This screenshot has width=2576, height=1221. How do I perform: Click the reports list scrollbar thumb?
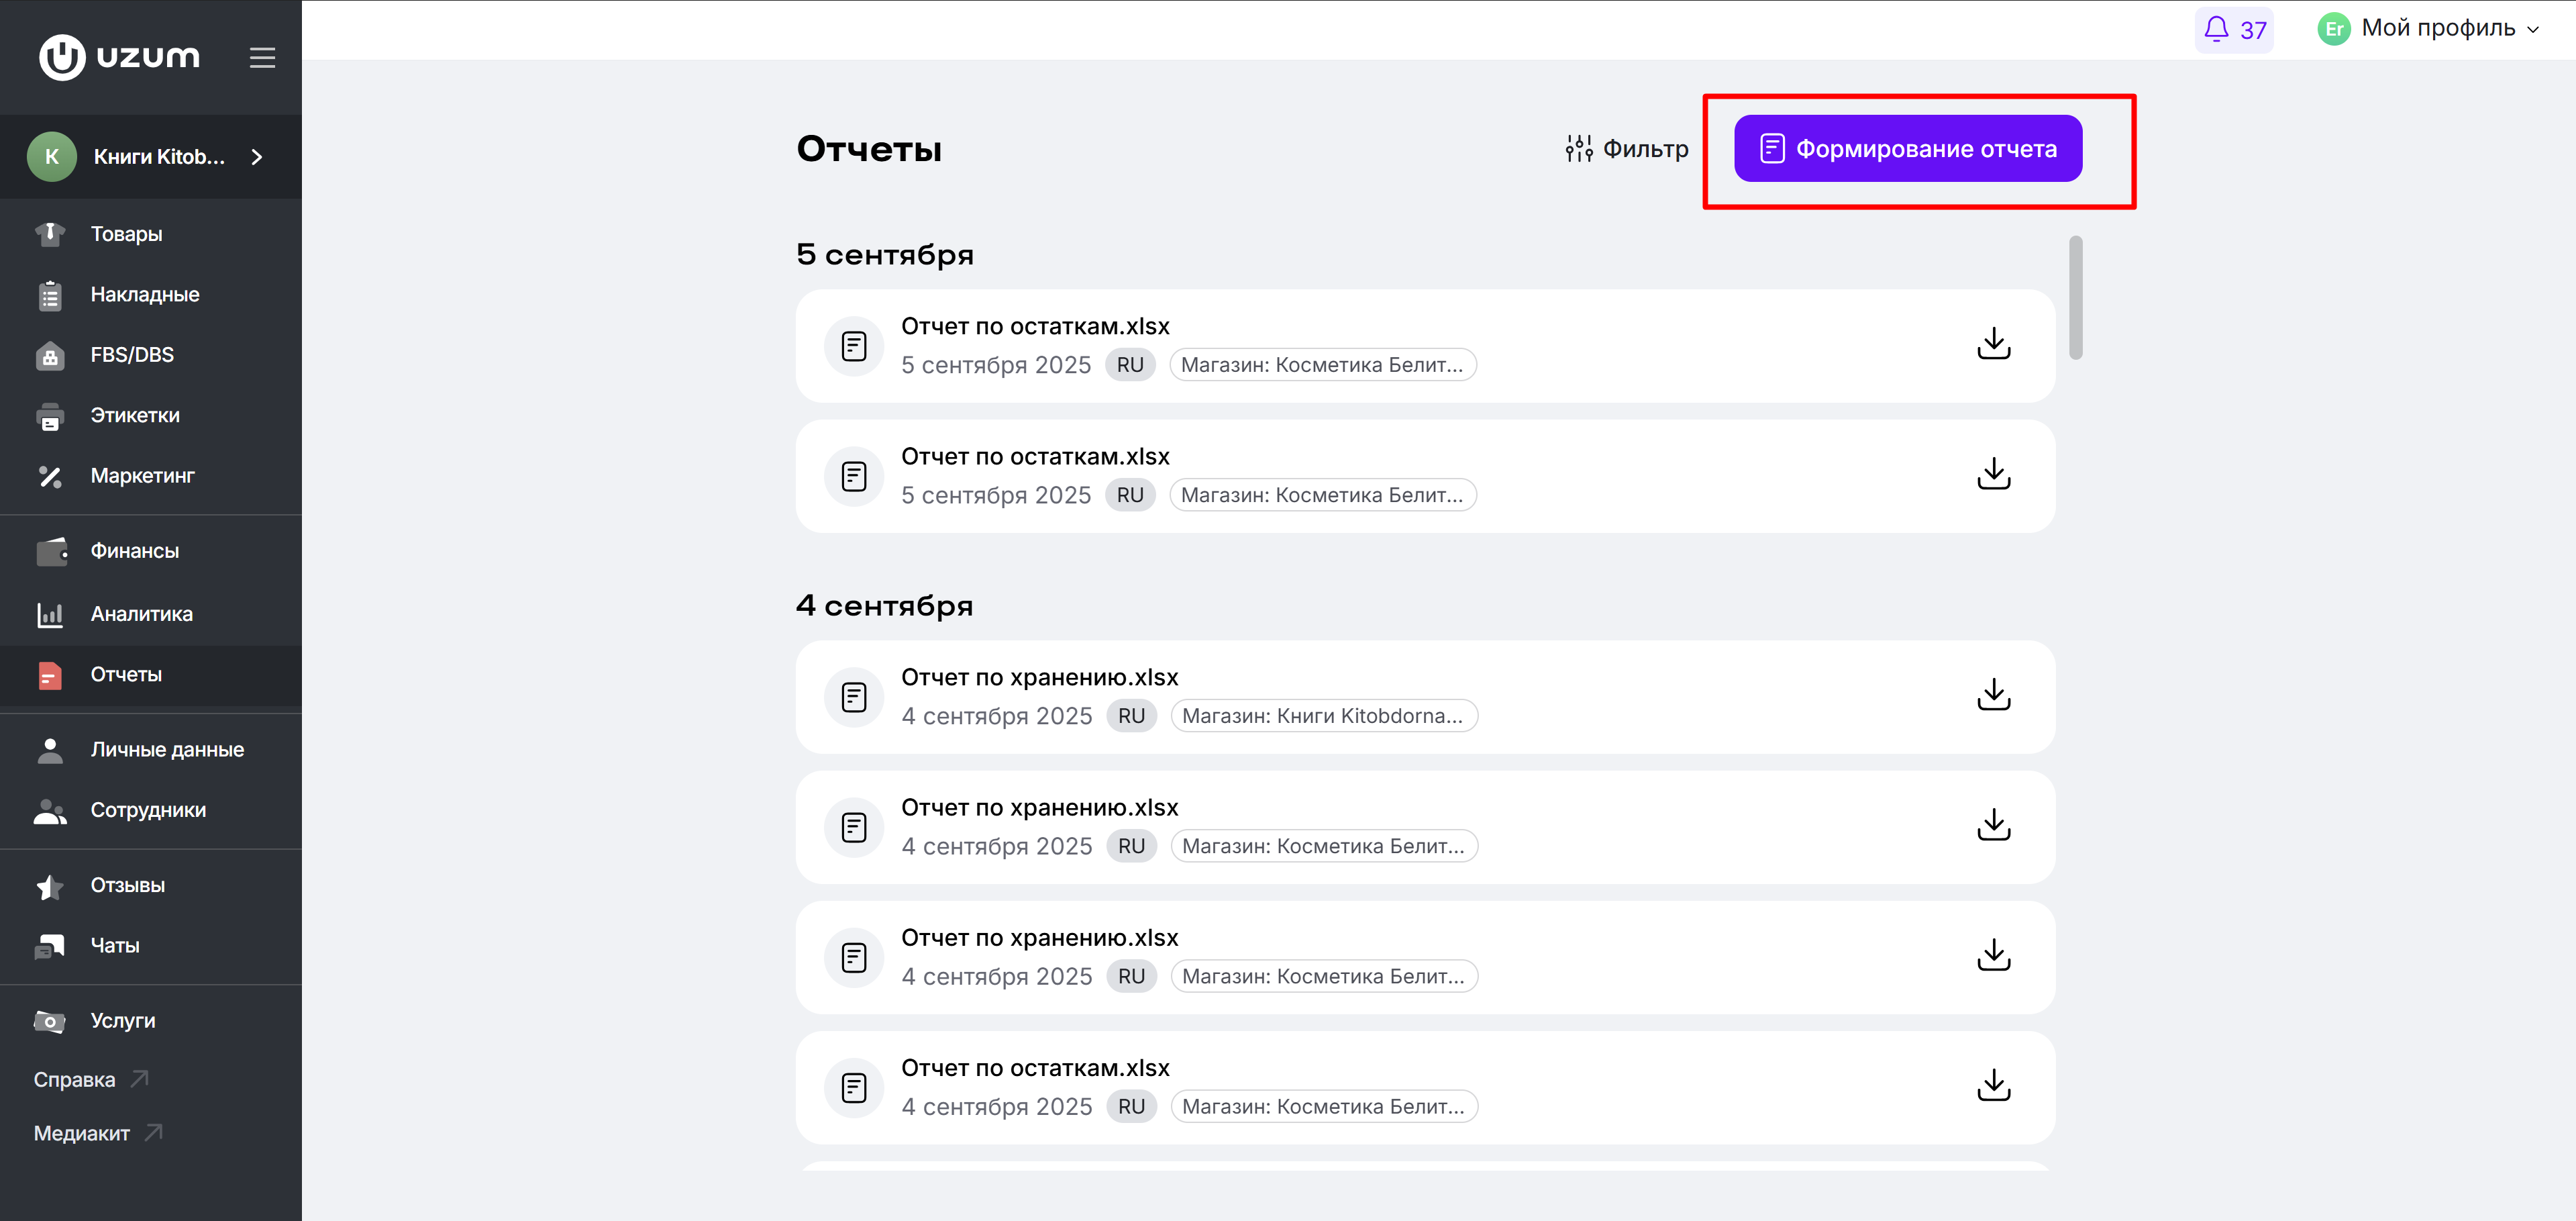pos(2076,297)
